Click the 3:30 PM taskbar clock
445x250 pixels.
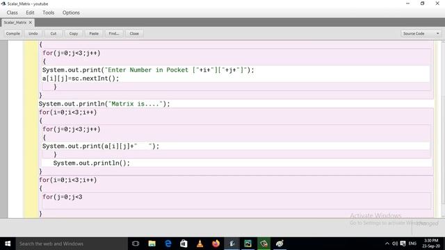pyautogui.click(x=431, y=244)
